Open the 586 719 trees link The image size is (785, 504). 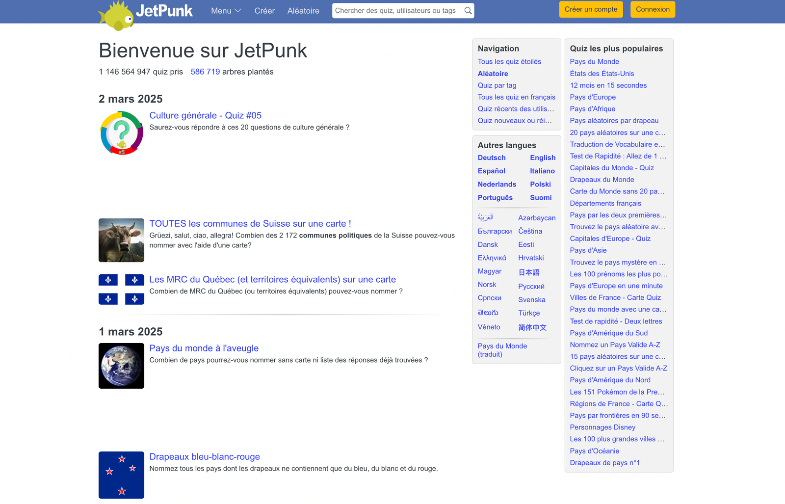(x=205, y=72)
